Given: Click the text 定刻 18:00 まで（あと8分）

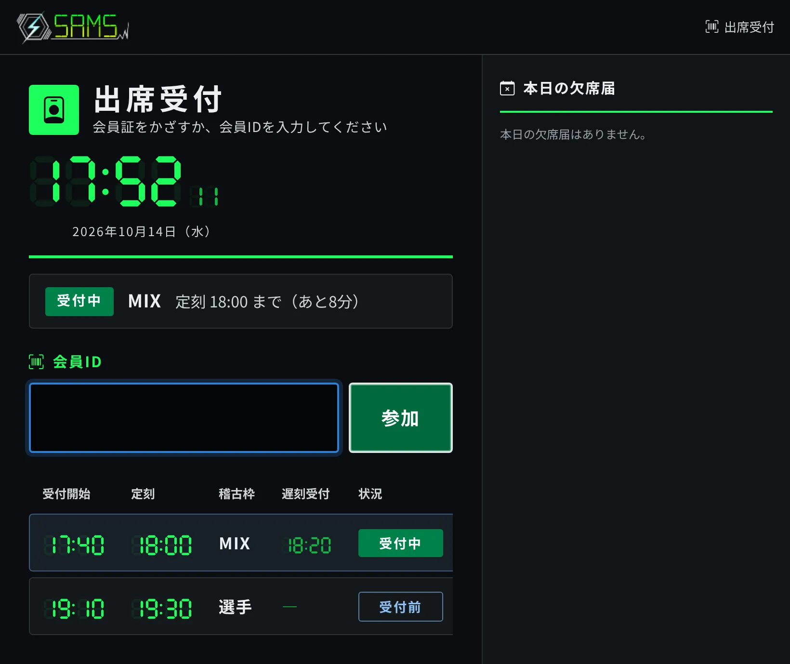Looking at the screenshot, I should pyautogui.click(x=267, y=302).
